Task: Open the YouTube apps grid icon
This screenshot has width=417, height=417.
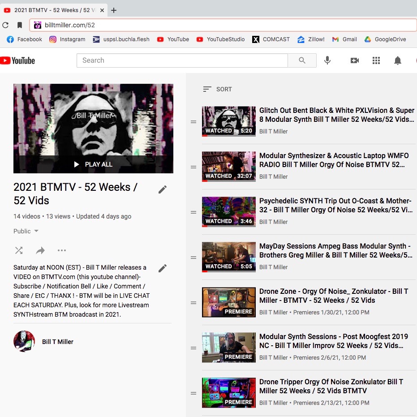Action: pyautogui.click(x=376, y=60)
